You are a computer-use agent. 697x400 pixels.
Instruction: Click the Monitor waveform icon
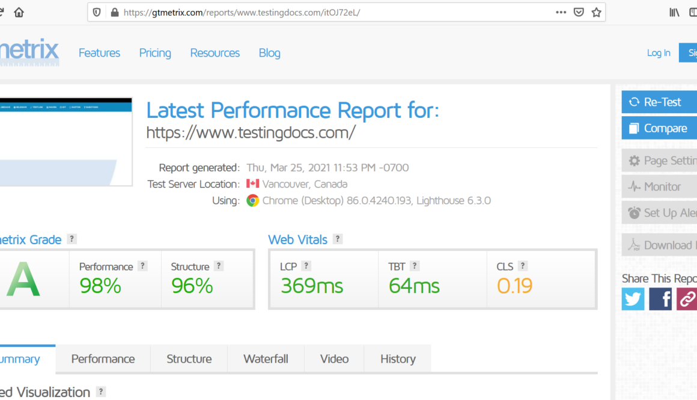pos(636,186)
